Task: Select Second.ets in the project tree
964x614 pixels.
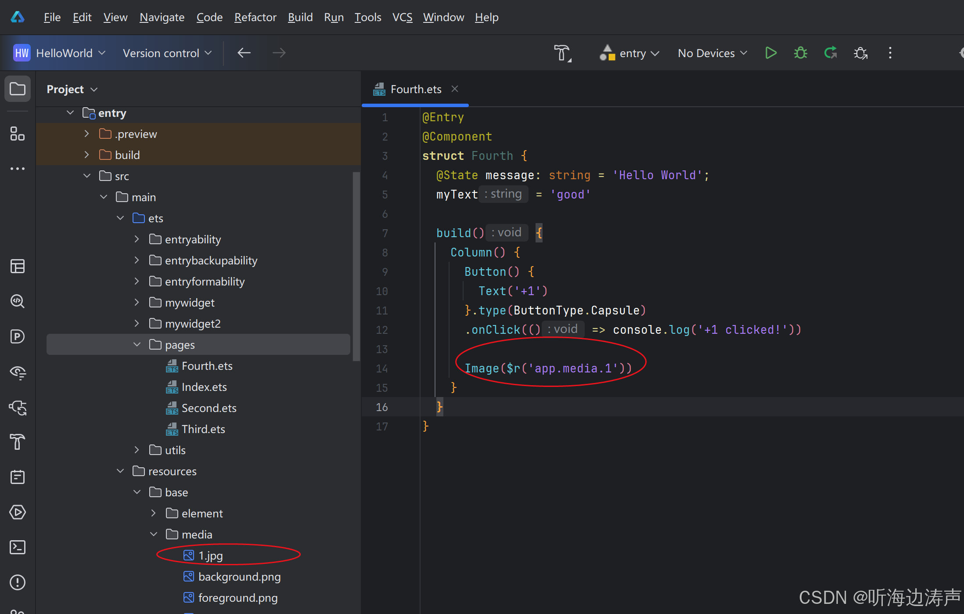Action: point(209,408)
